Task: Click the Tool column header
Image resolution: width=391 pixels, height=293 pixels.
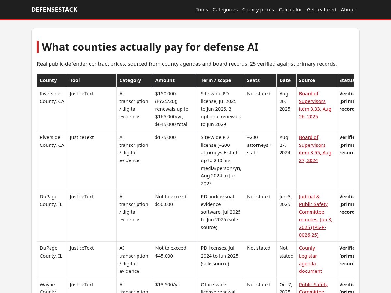Action: pos(92,80)
